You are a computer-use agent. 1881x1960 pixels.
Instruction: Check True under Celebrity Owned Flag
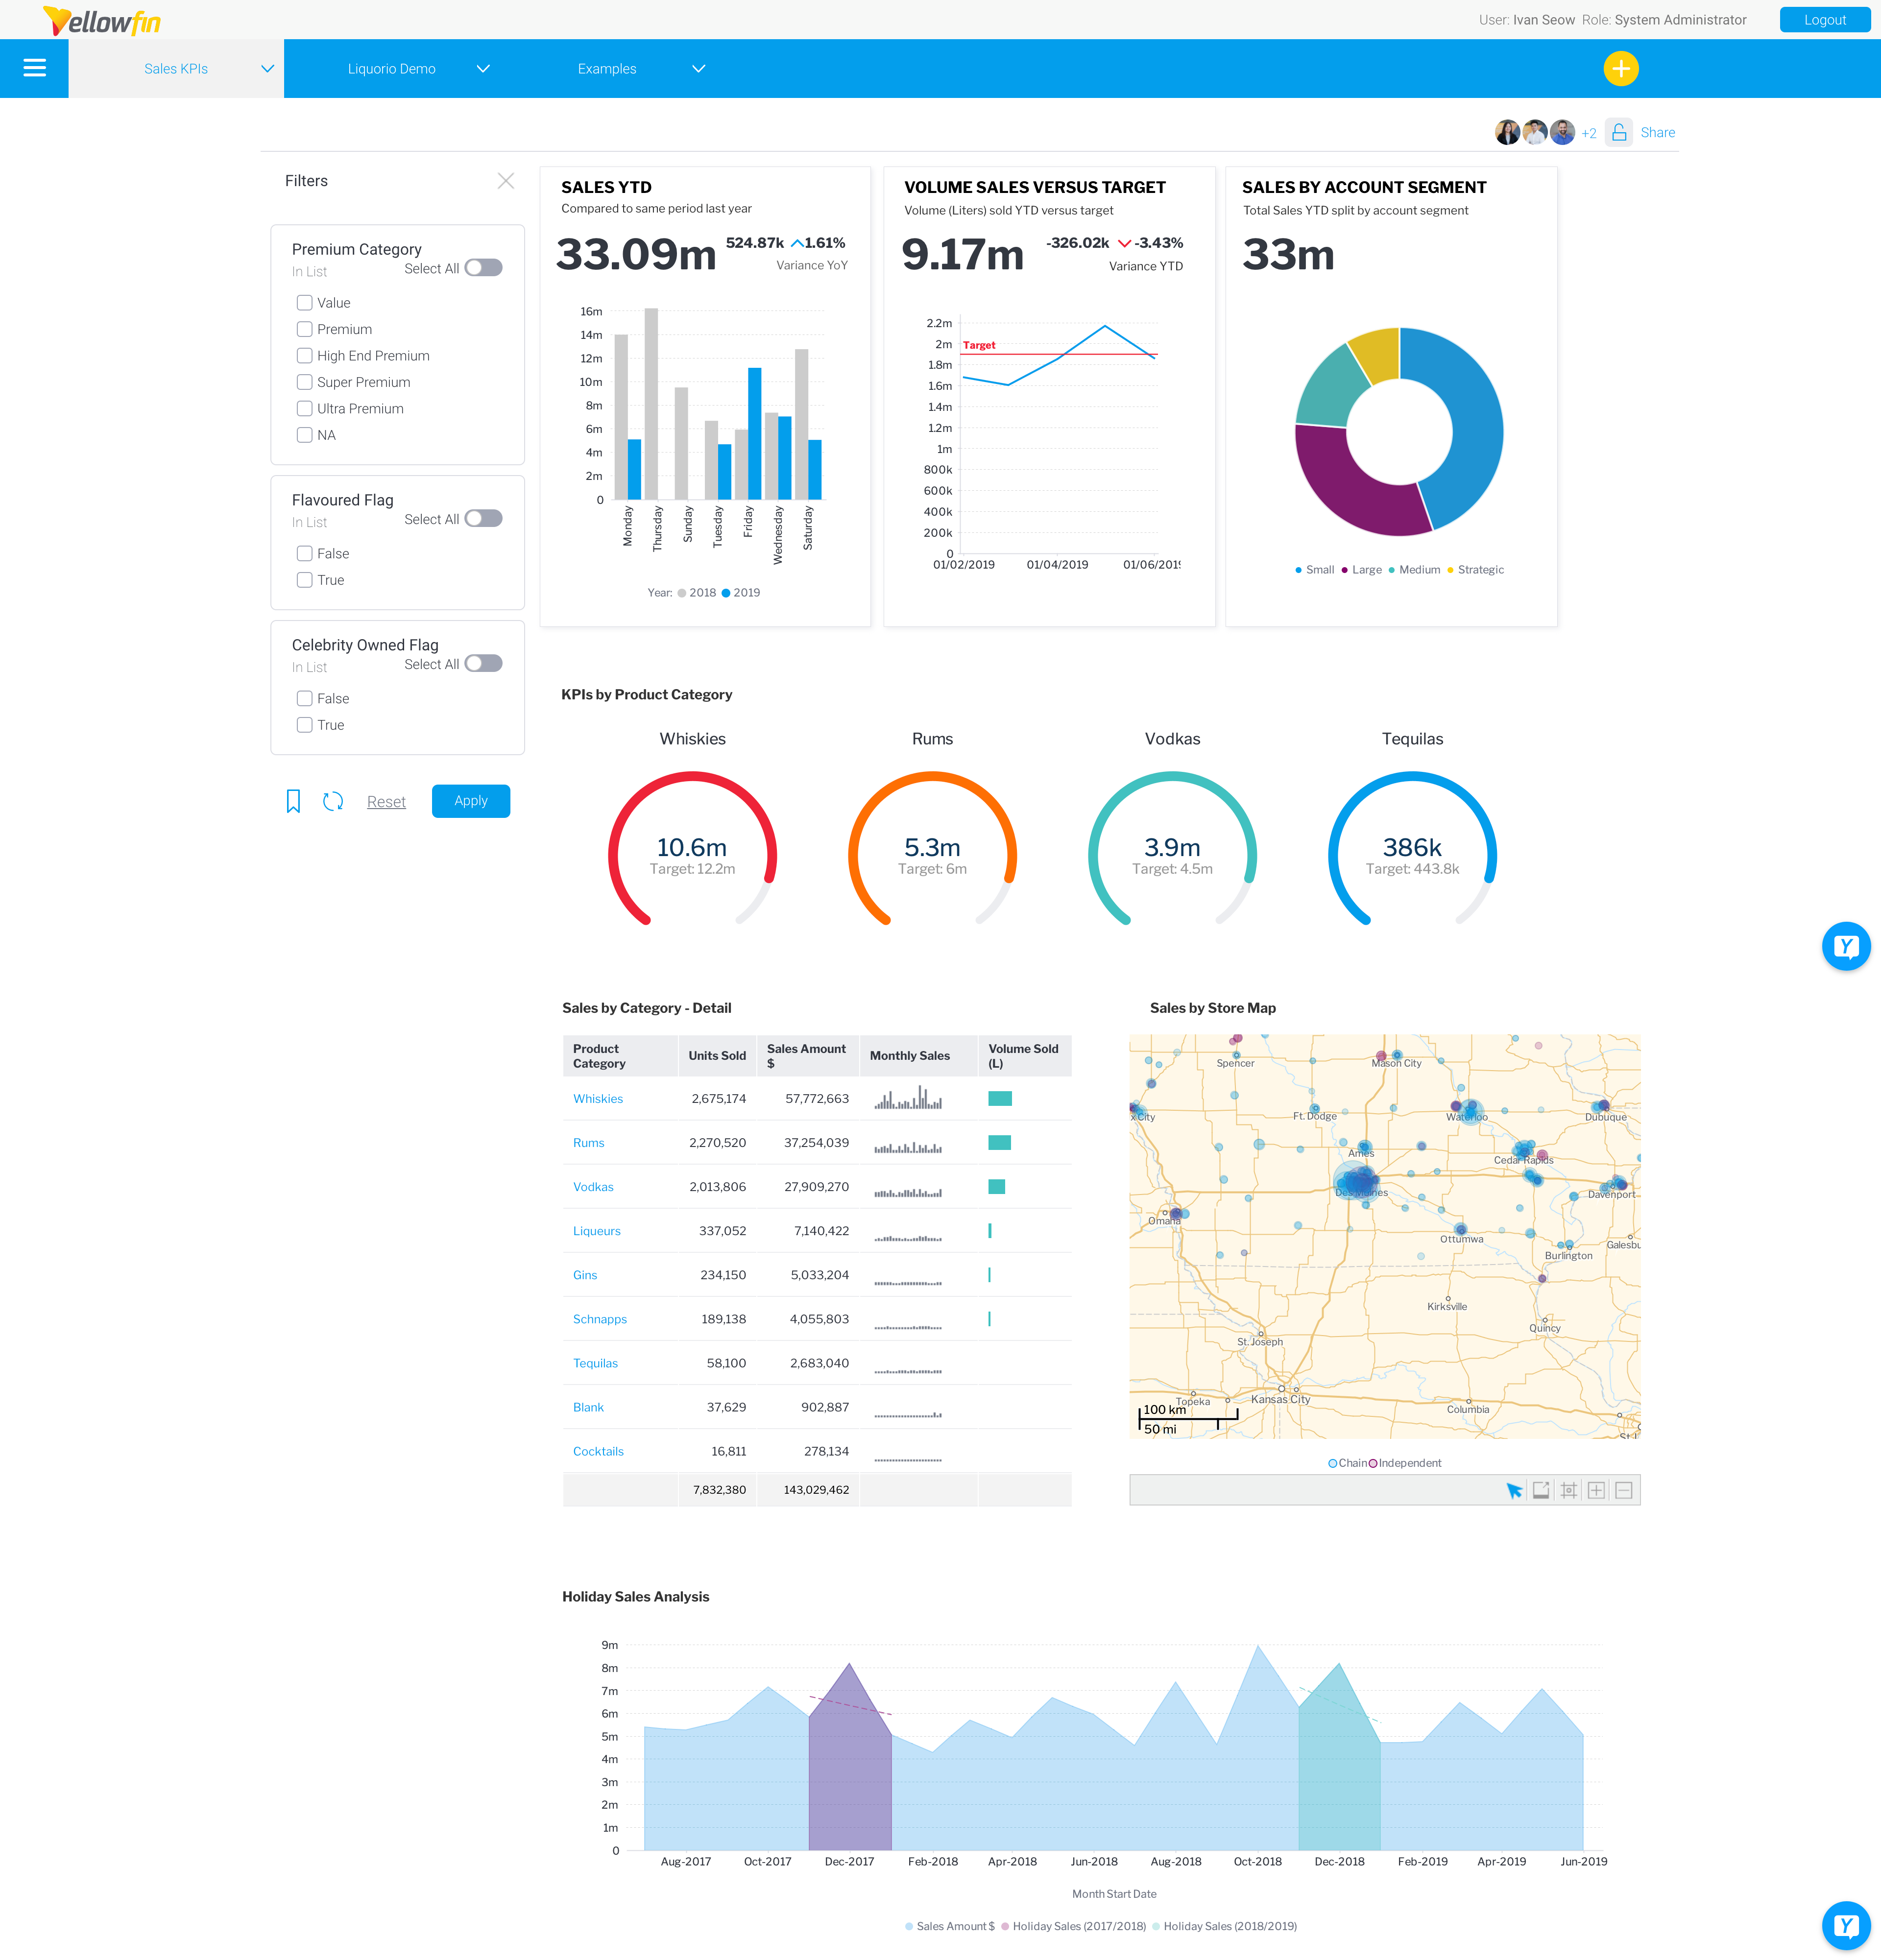coord(305,725)
